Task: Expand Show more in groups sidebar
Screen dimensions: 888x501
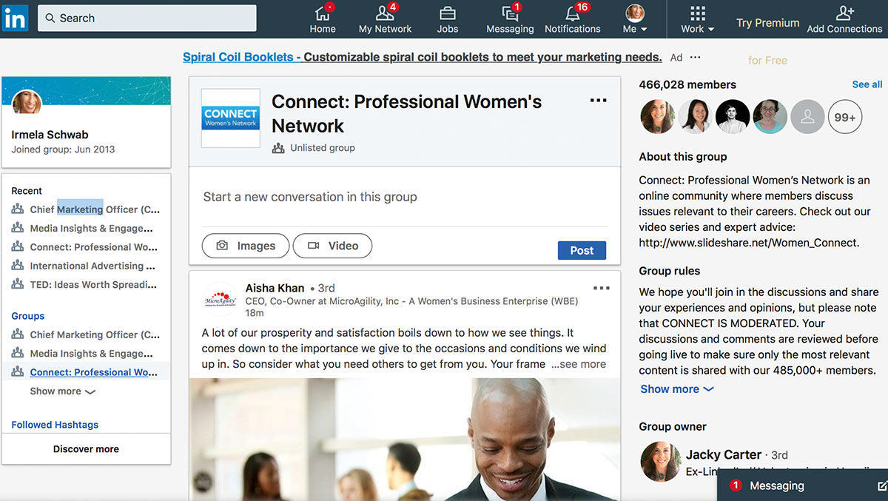Action: click(x=63, y=391)
